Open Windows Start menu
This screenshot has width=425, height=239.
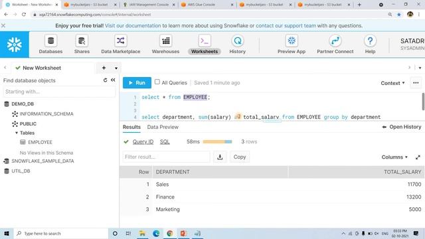coord(7,233)
